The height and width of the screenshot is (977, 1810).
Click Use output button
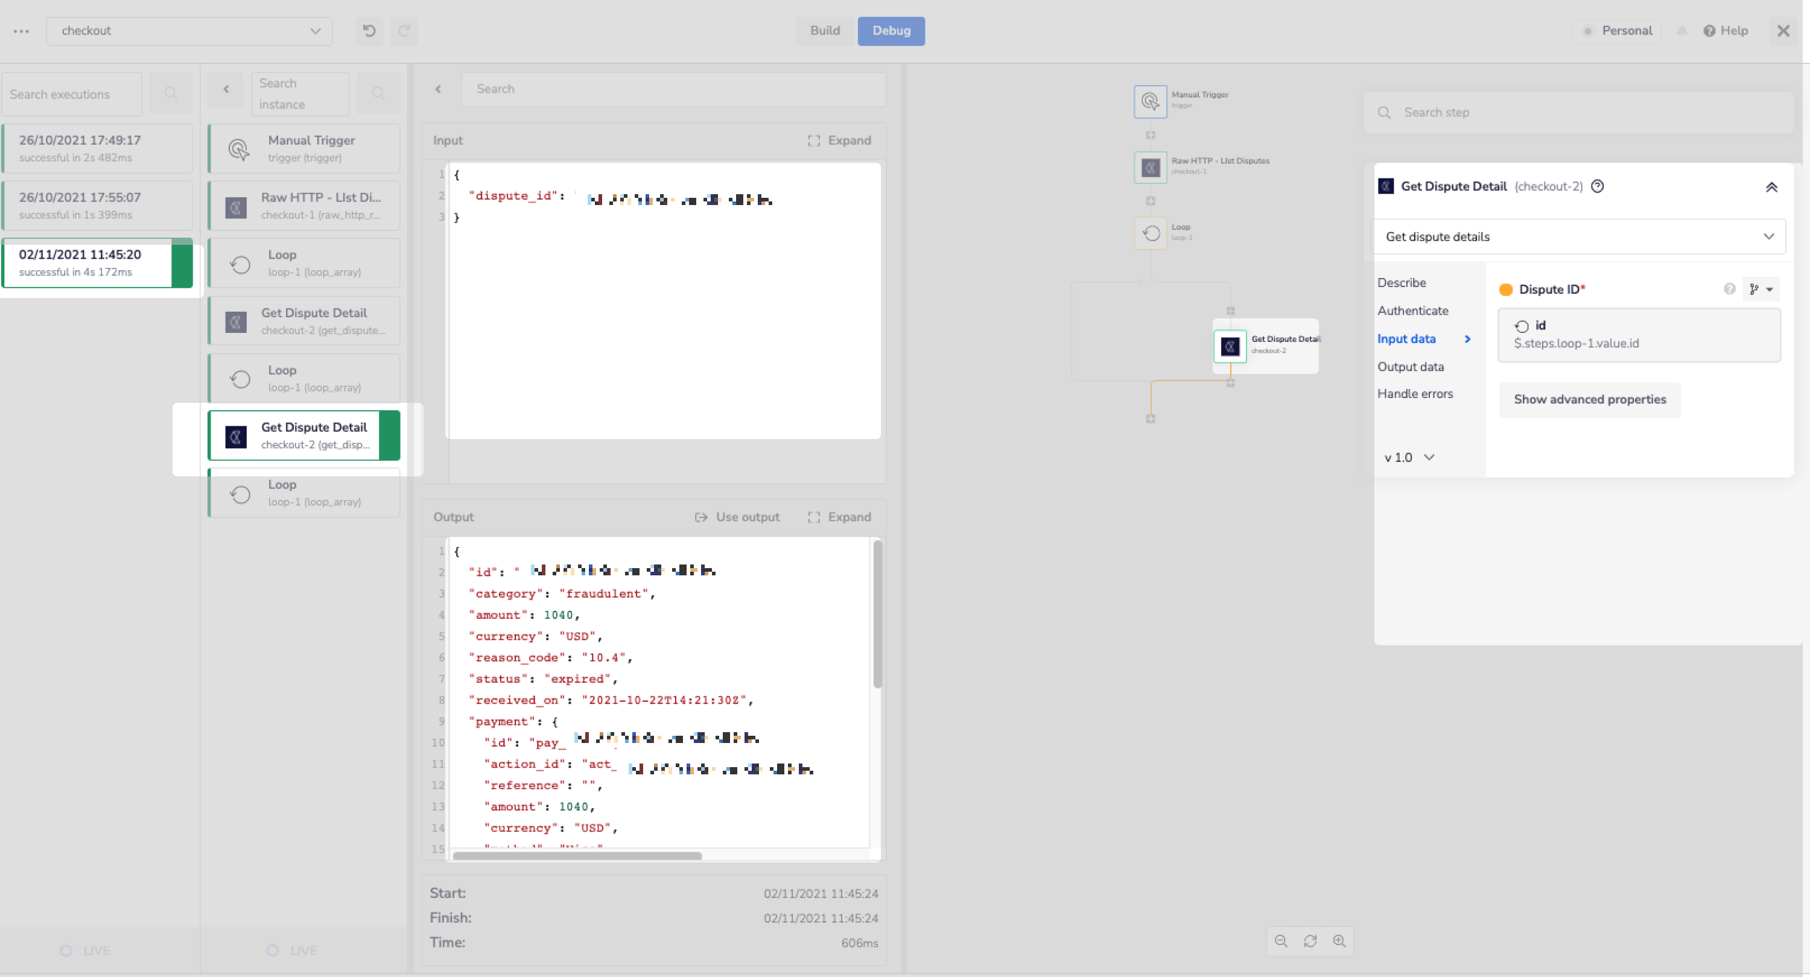pyautogui.click(x=737, y=517)
